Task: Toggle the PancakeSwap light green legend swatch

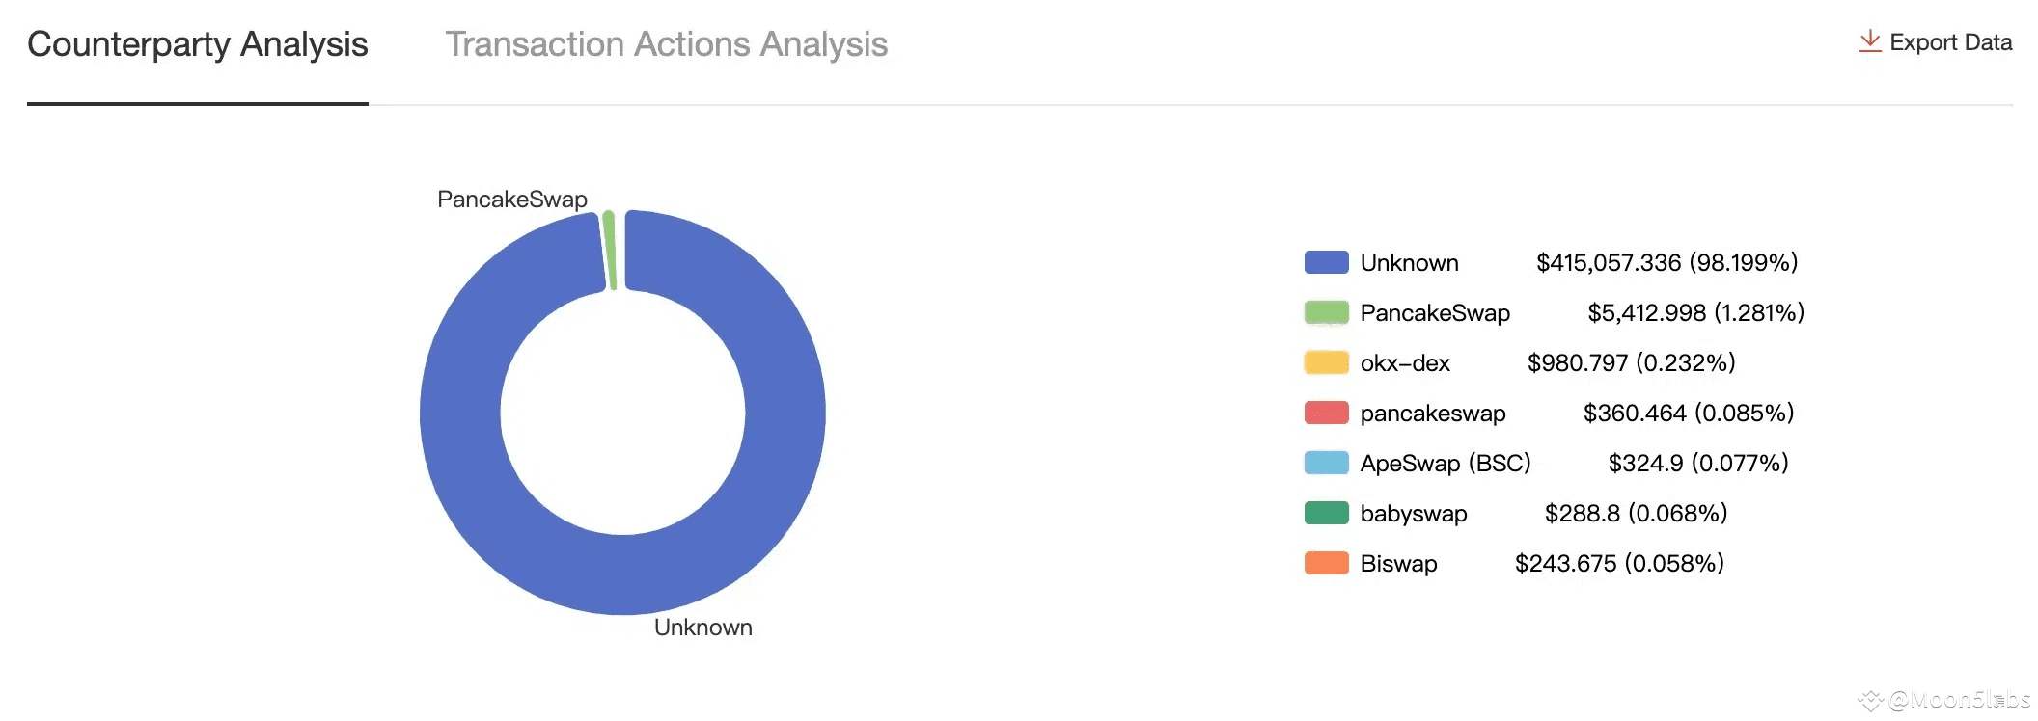Action: click(1326, 312)
